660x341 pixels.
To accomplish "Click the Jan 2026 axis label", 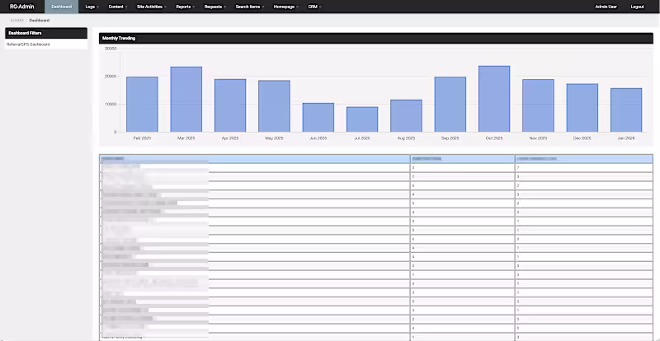I will pyautogui.click(x=626, y=138).
